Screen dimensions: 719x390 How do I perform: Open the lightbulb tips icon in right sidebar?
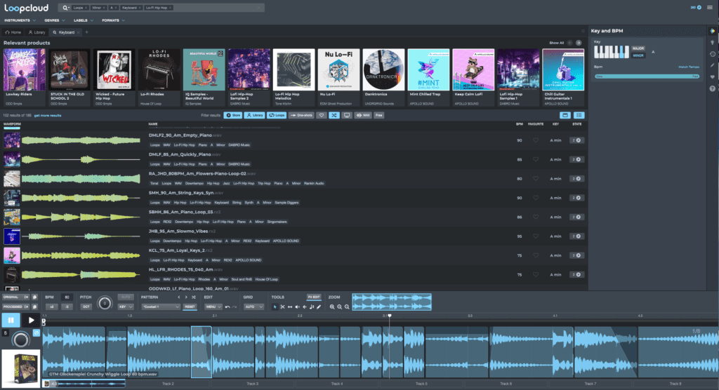click(713, 43)
